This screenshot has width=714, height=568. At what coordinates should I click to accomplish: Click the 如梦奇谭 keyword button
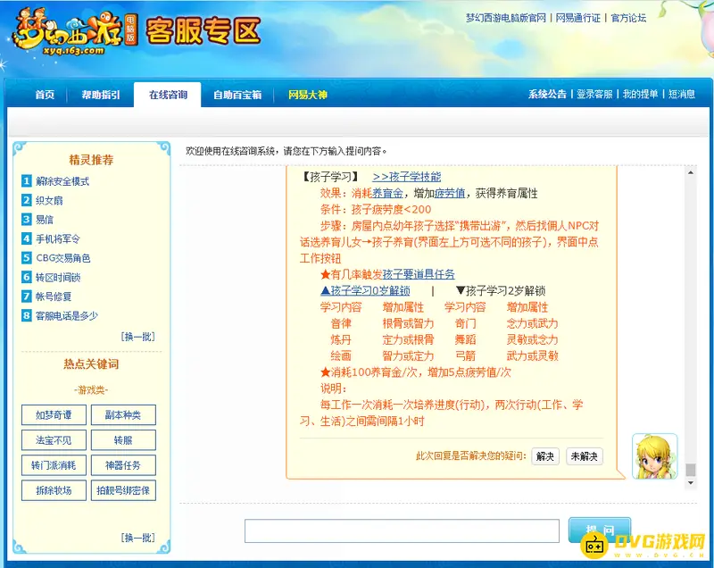click(54, 415)
